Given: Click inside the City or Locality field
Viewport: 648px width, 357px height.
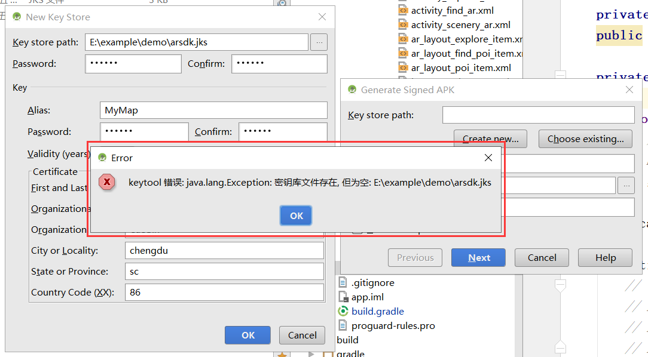Looking at the screenshot, I should tap(224, 250).
